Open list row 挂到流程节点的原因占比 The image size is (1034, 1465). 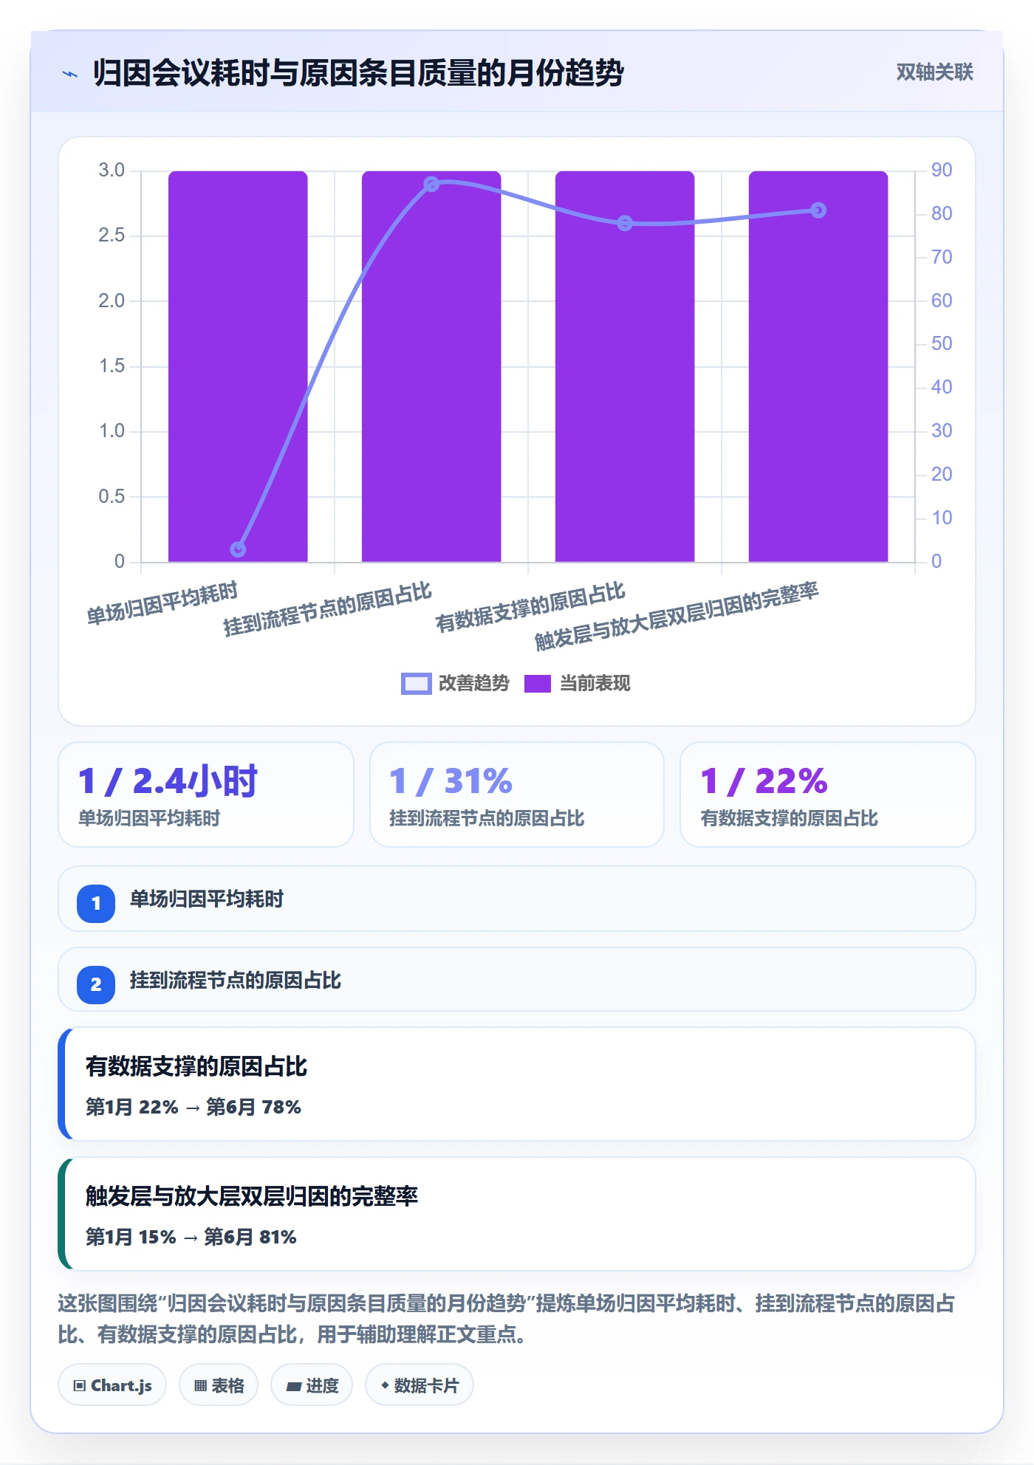click(x=517, y=980)
